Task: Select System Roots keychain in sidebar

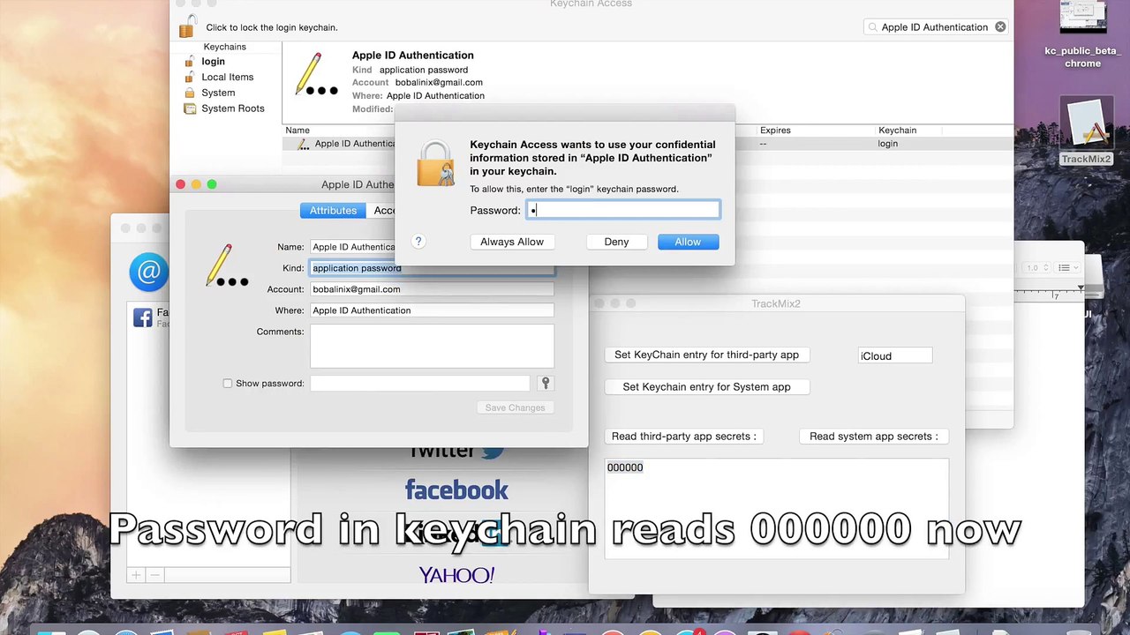Action: point(232,108)
